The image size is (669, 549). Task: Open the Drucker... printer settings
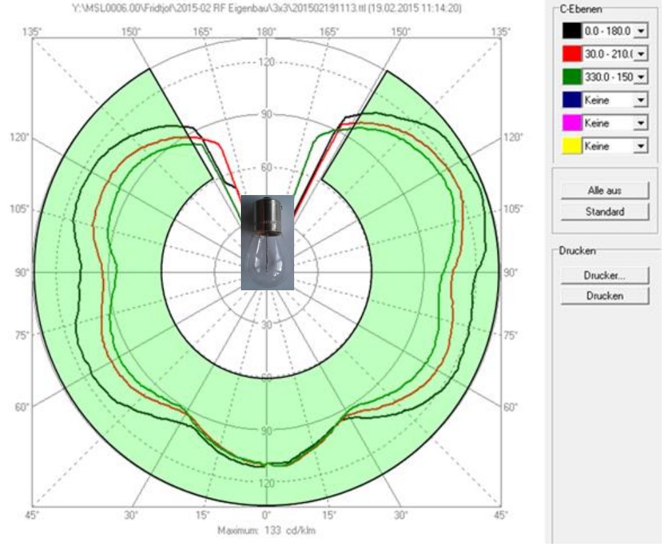[605, 275]
